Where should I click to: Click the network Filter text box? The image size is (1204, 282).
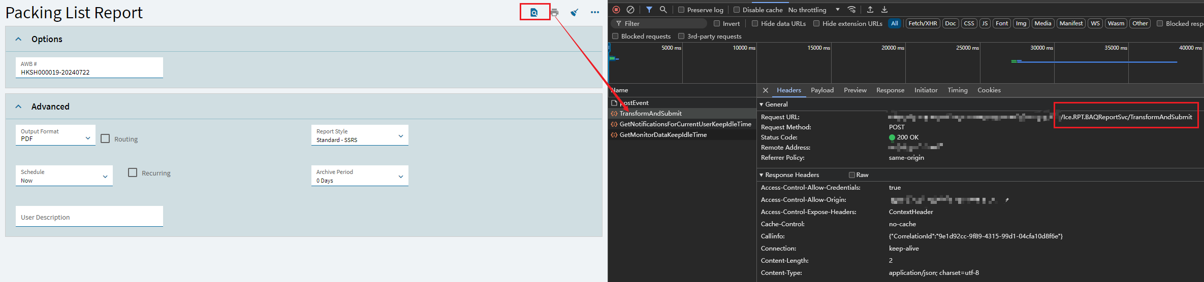[659, 23]
